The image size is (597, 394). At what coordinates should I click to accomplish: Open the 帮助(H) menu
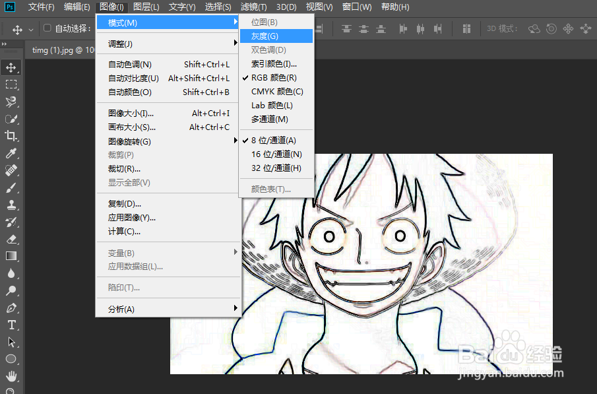tap(395, 7)
